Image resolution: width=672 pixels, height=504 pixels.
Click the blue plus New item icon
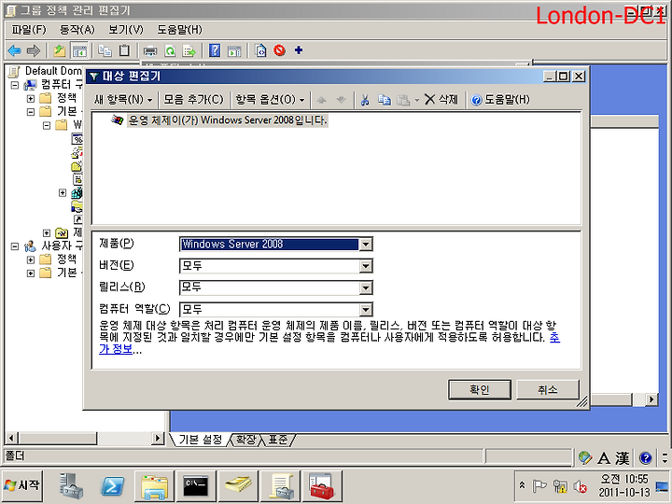click(x=299, y=50)
